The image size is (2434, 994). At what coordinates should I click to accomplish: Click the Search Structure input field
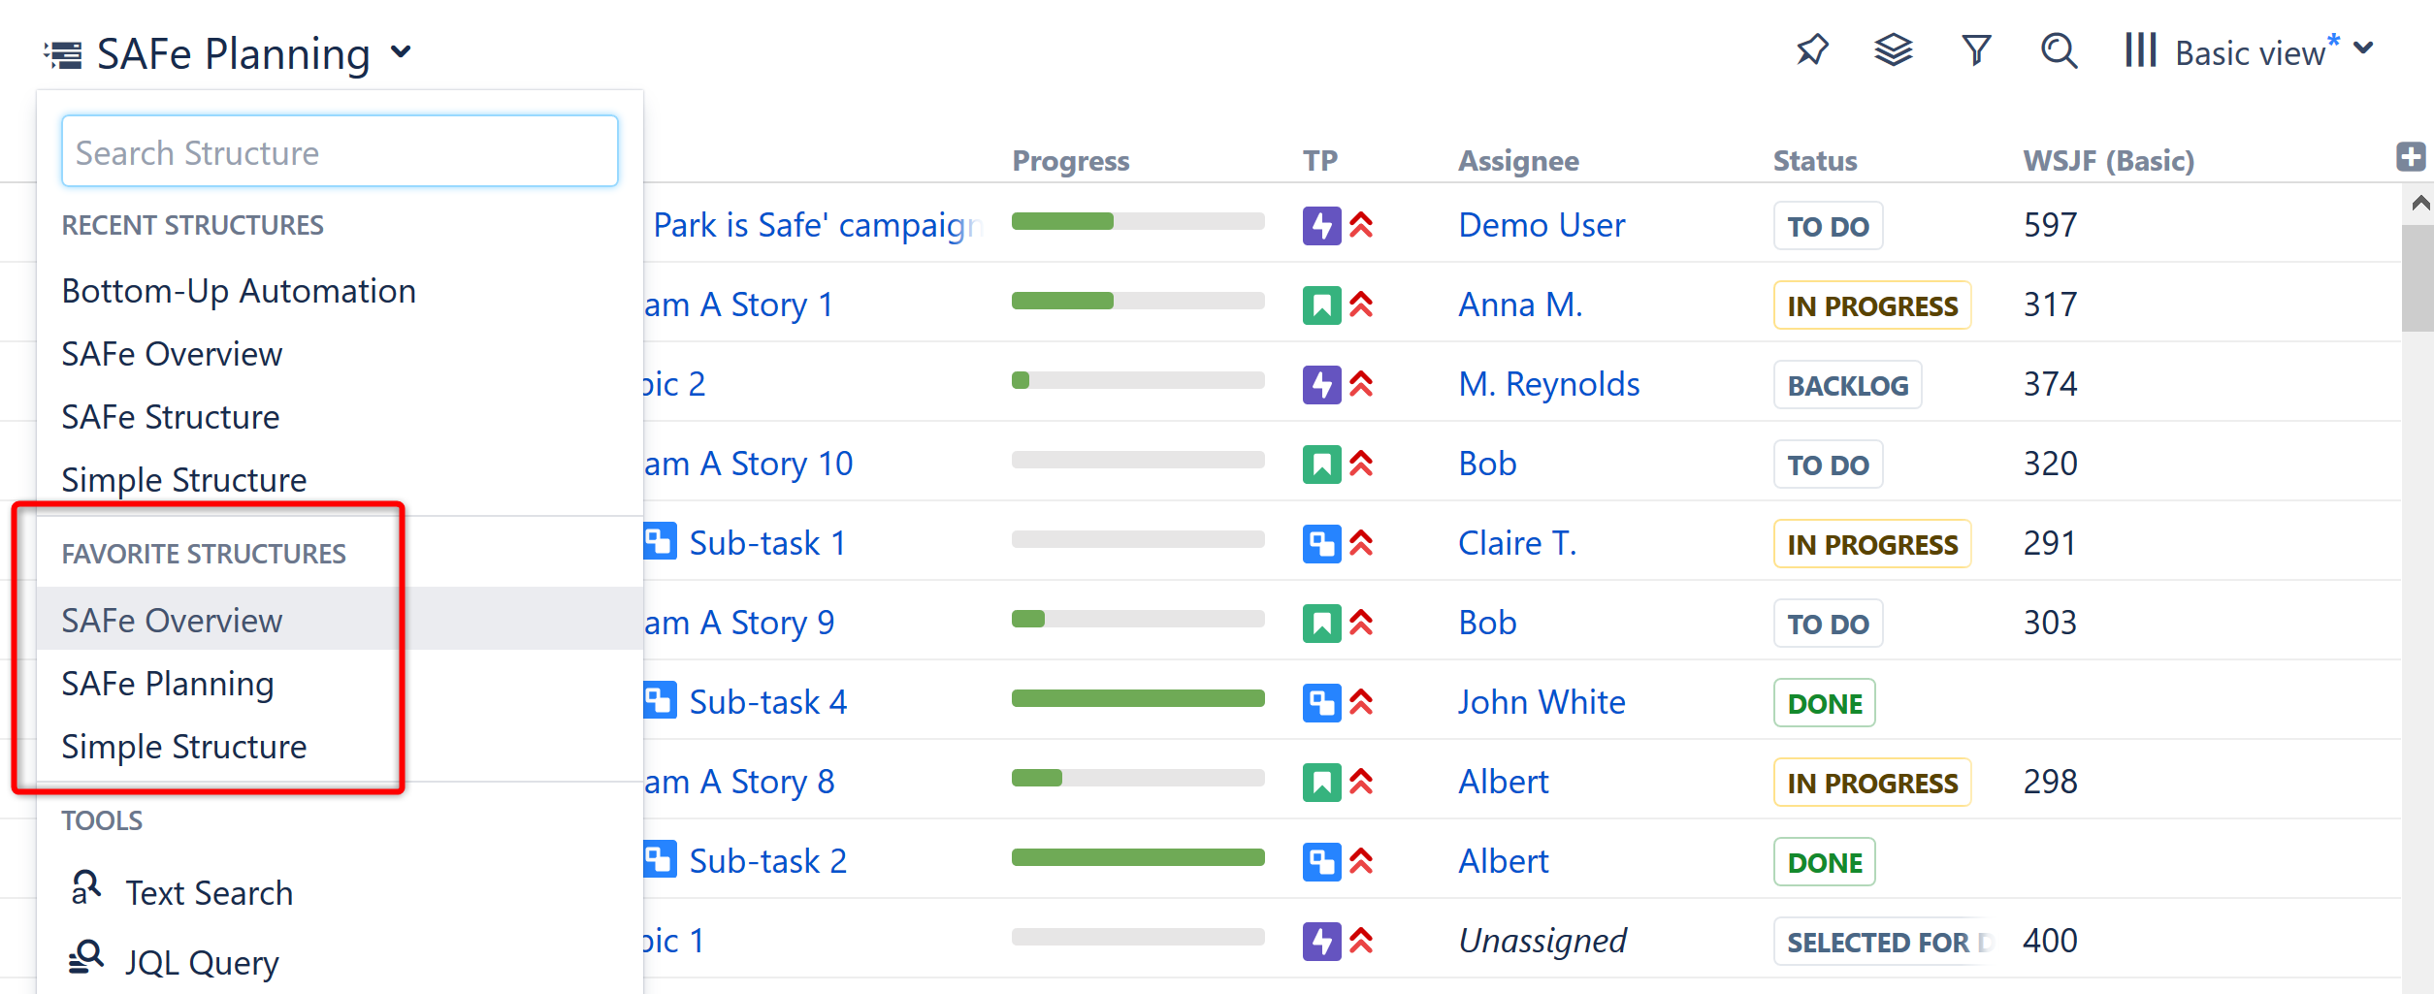(x=340, y=152)
